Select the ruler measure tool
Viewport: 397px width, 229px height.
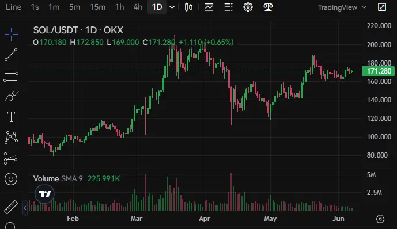pos(11,207)
